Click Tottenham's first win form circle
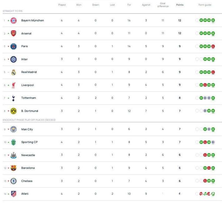 (x=201, y=98)
